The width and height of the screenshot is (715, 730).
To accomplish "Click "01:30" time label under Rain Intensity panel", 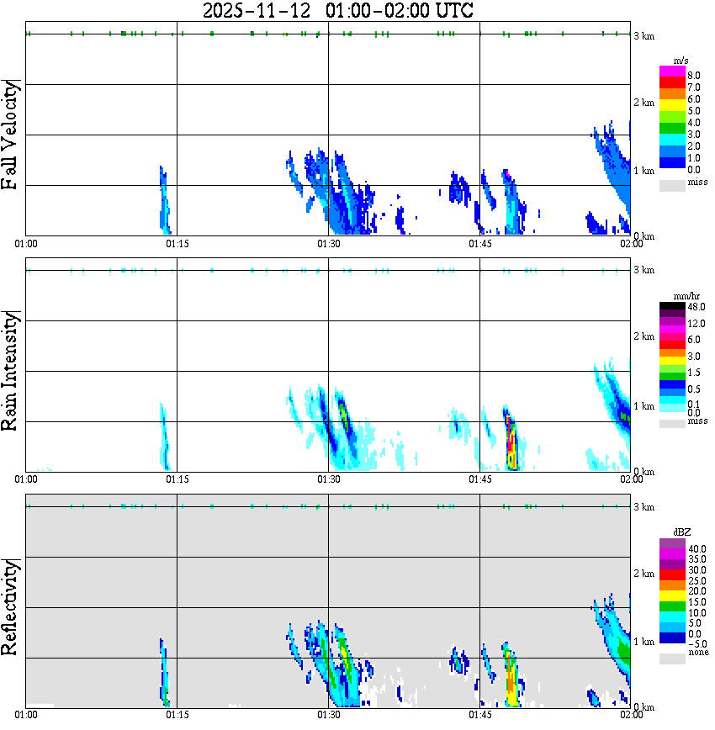I will (329, 479).
